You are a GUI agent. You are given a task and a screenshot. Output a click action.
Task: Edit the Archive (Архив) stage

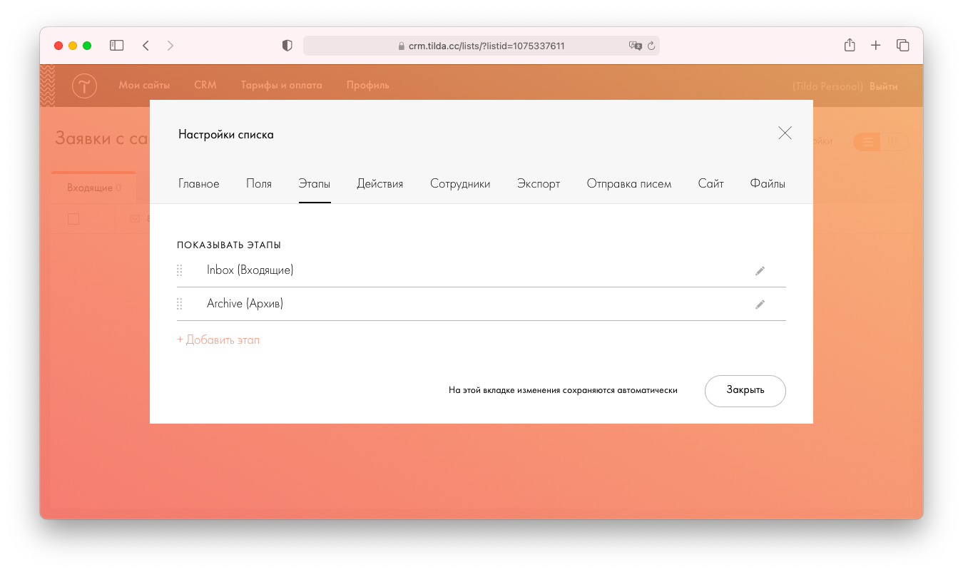point(760,305)
